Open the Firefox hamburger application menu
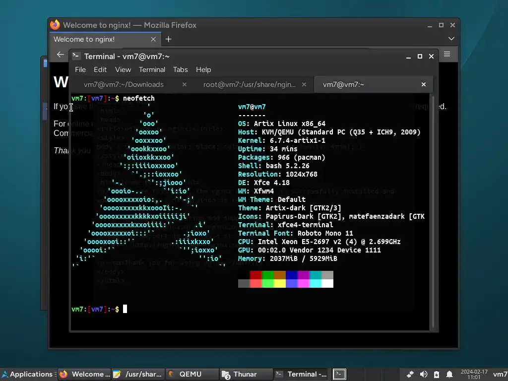 coord(447,54)
